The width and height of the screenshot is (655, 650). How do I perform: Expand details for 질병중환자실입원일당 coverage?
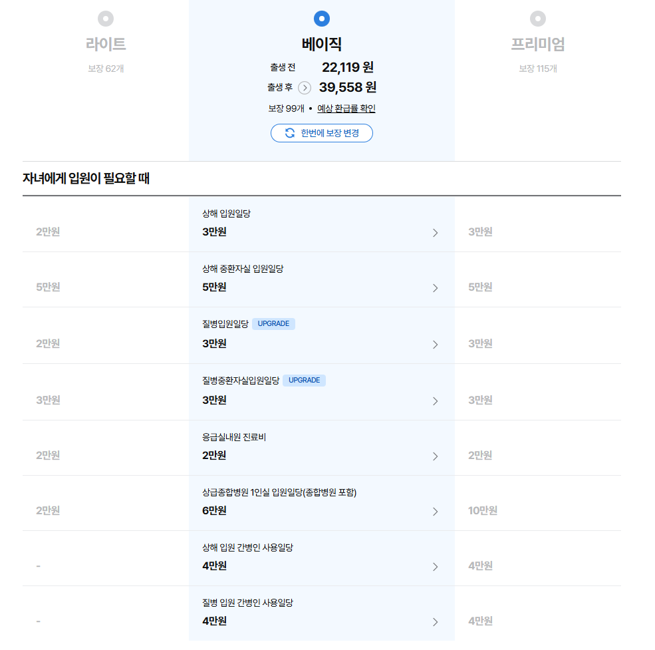pos(436,401)
